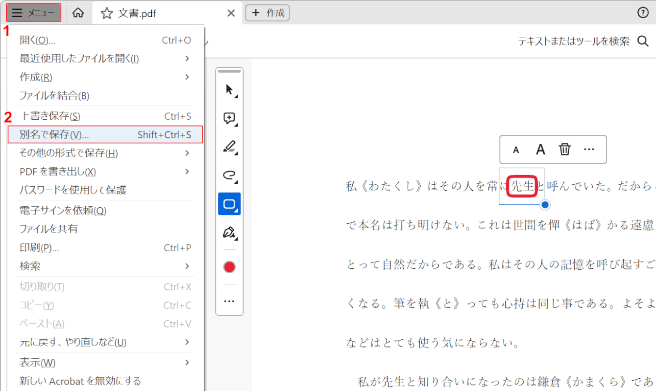Expand PDF を書き出し(X) submenu
The width and height of the screenshot is (656, 391).
[105, 172]
